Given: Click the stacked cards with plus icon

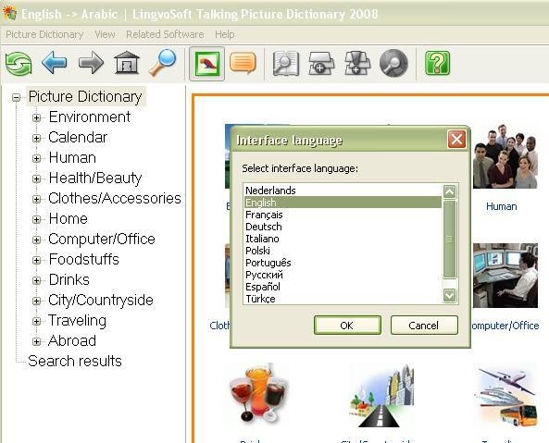Looking at the screenshot, I should 321,63.
